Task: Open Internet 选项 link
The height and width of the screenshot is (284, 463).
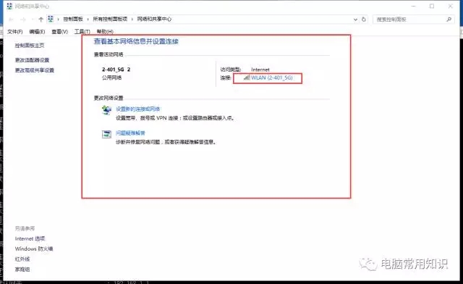Action: pyautogui.click(x=30, y=238)
